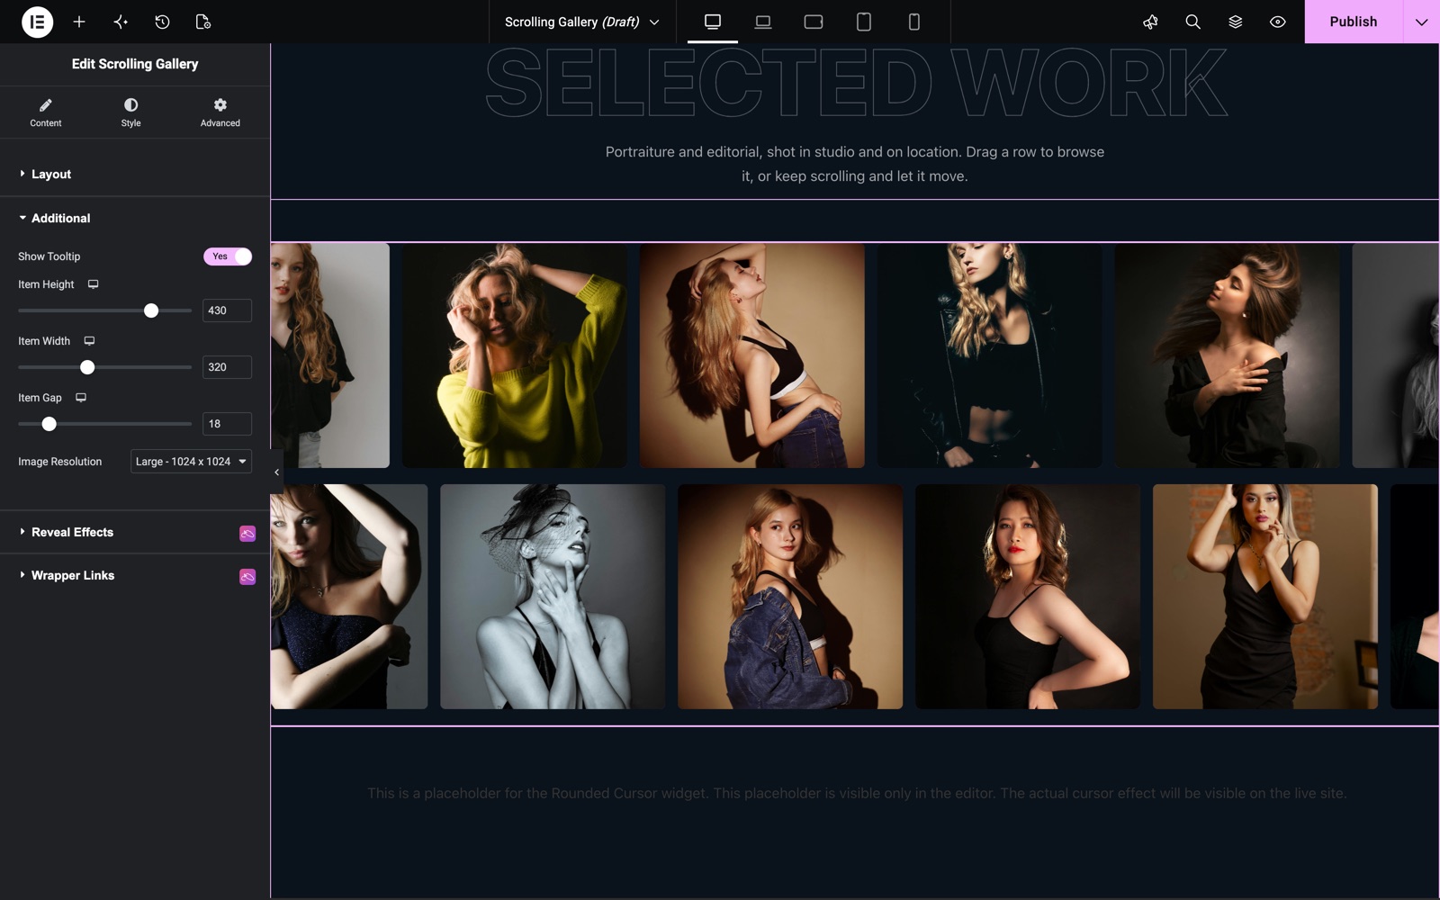Image resolution: width=1440 pixels, height=900 pixels.
Task: Select the black leather jacket portrait thumbnail
Action: (990, 355)
